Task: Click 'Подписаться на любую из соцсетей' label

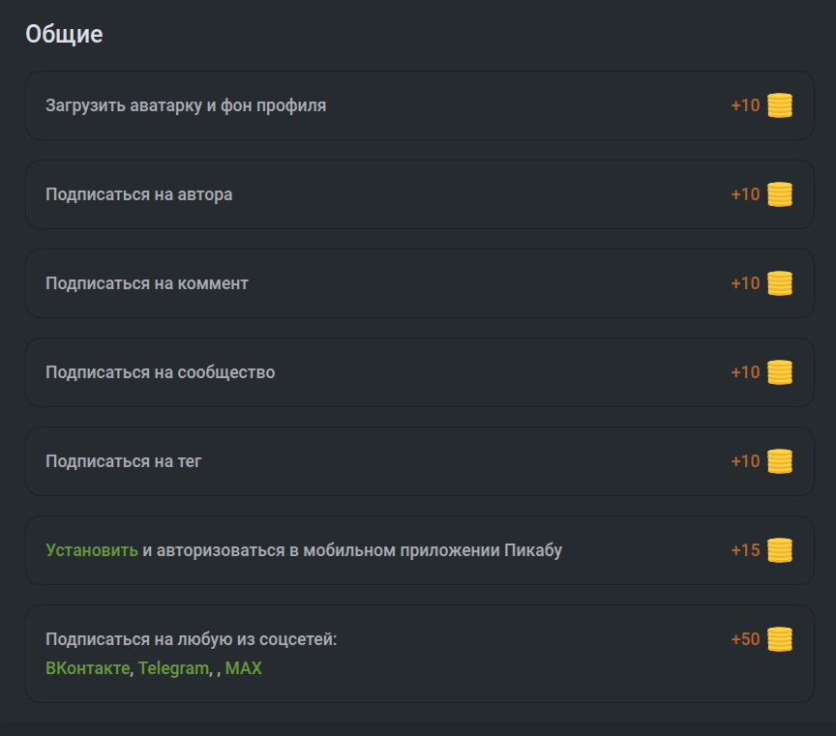Action: click(191, 639)
